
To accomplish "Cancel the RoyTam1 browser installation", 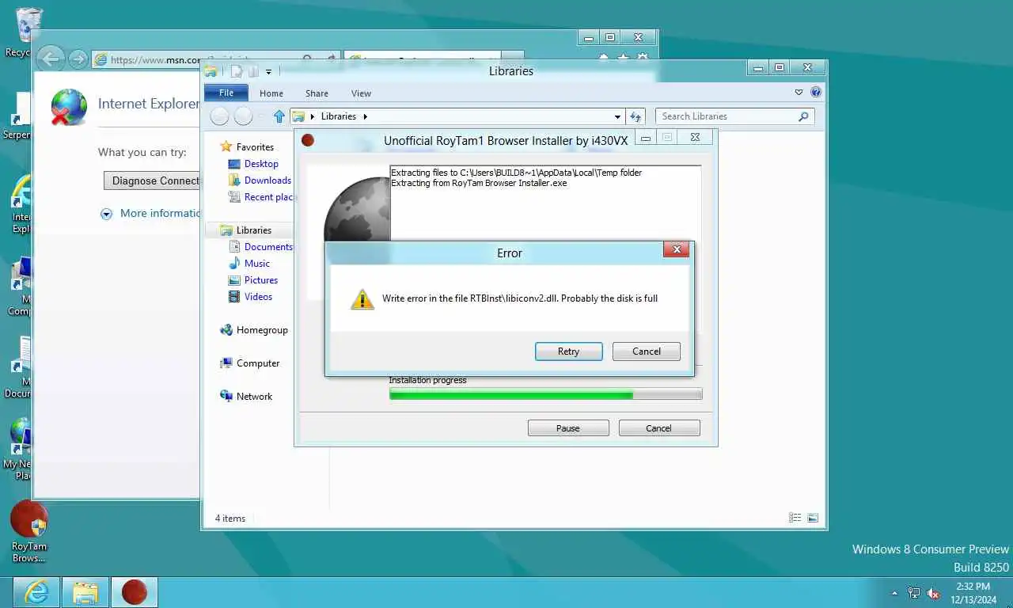I will point(658,428).
